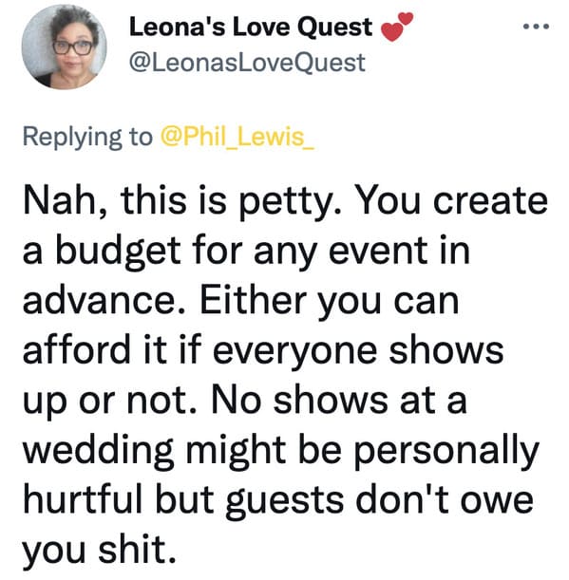Click Leona's profile picture avatar

point(64,47)
